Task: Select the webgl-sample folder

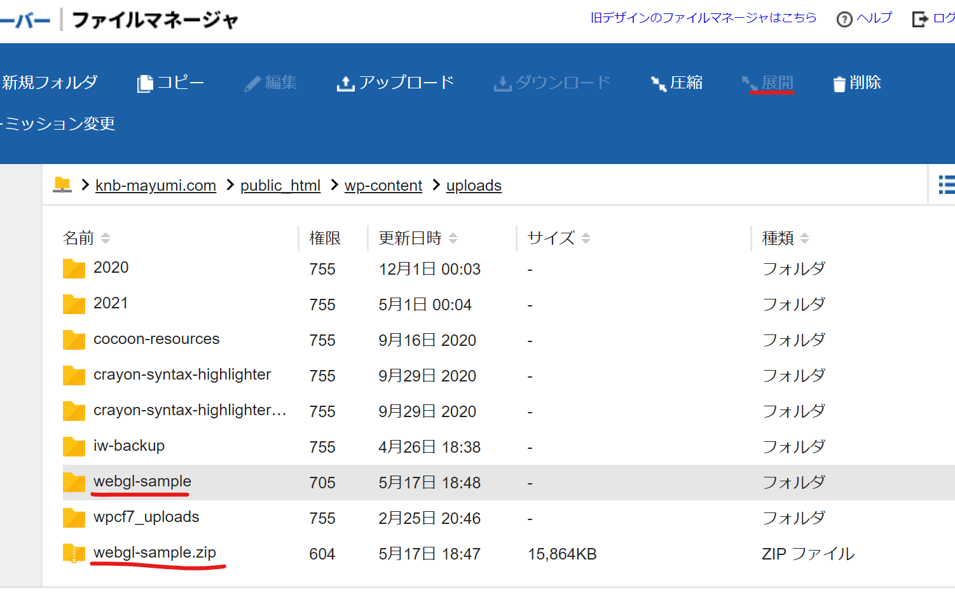Action: coord(142,482)
